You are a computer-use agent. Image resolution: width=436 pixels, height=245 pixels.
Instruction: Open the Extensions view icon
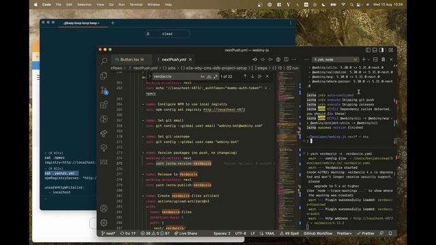[104, 105]
